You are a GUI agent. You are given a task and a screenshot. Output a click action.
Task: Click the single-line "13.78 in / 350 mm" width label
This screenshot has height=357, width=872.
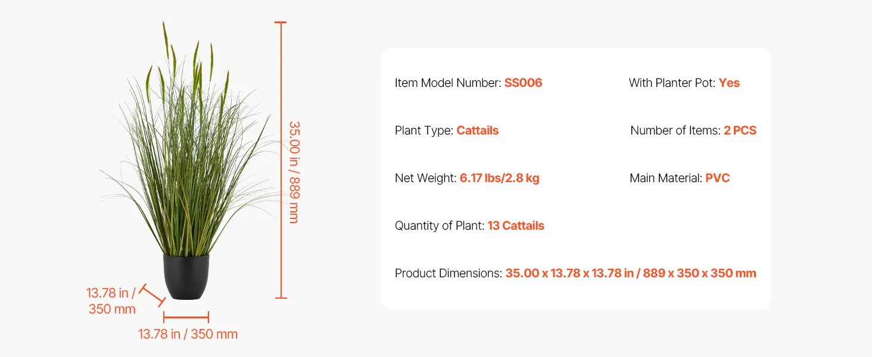point(188,334)
